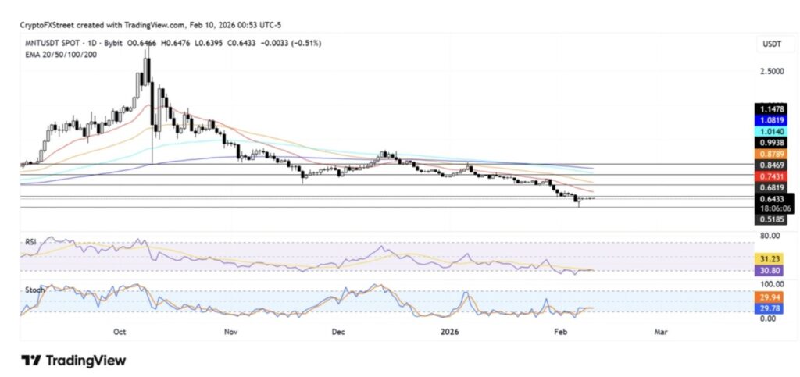Image resolution: width=800 pixels, height=377 pixels.
Task: Click the orange 29.94 Stoch value label
Action: click(x=767, y=297)
